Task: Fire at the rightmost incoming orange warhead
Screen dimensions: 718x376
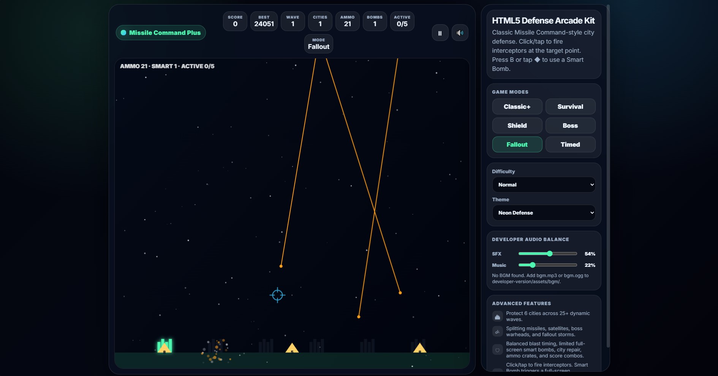Action: tap(400, 293)
